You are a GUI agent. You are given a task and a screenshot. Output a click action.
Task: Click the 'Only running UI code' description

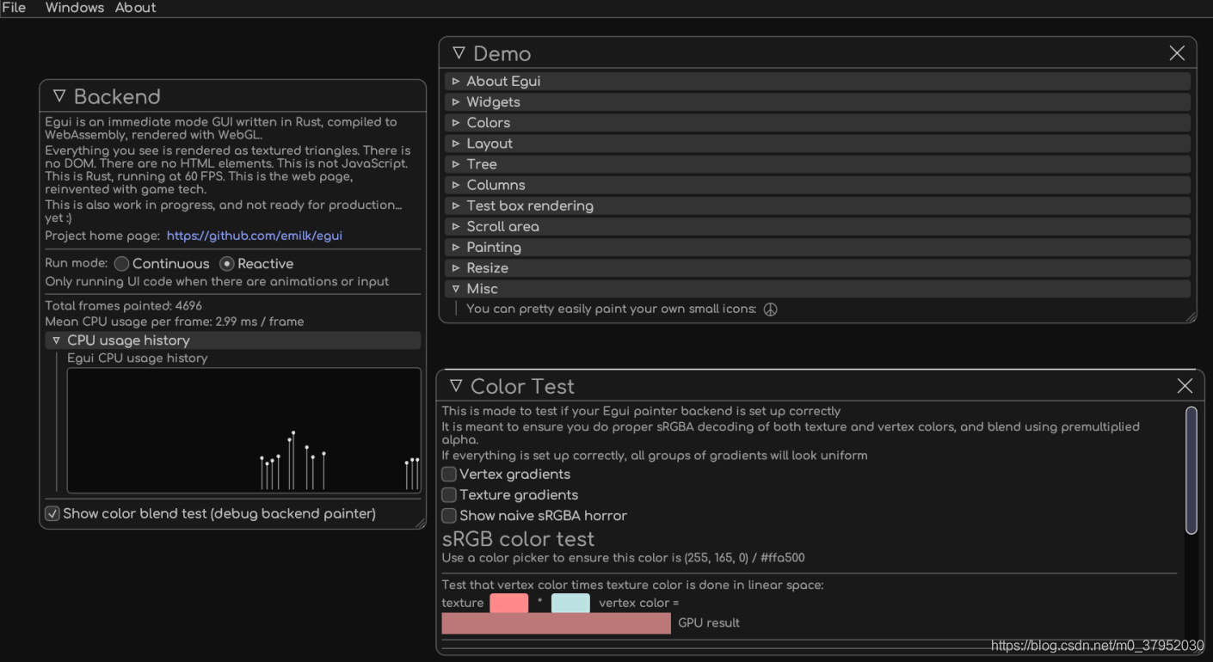pyautogui.click(x=217, y=281)
